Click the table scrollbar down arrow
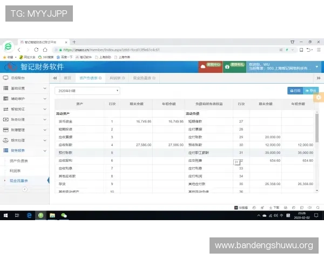This screenshot has width=324, height=259. [317, 190]
